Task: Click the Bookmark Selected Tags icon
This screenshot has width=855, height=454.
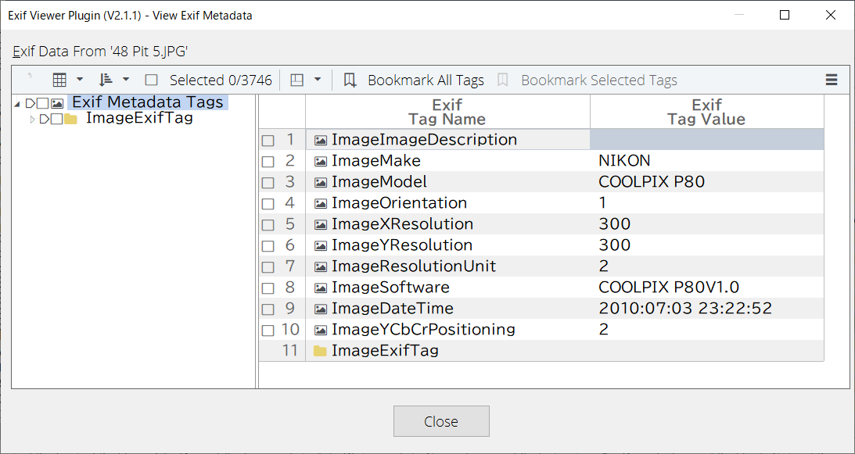Action: point(503,80)
